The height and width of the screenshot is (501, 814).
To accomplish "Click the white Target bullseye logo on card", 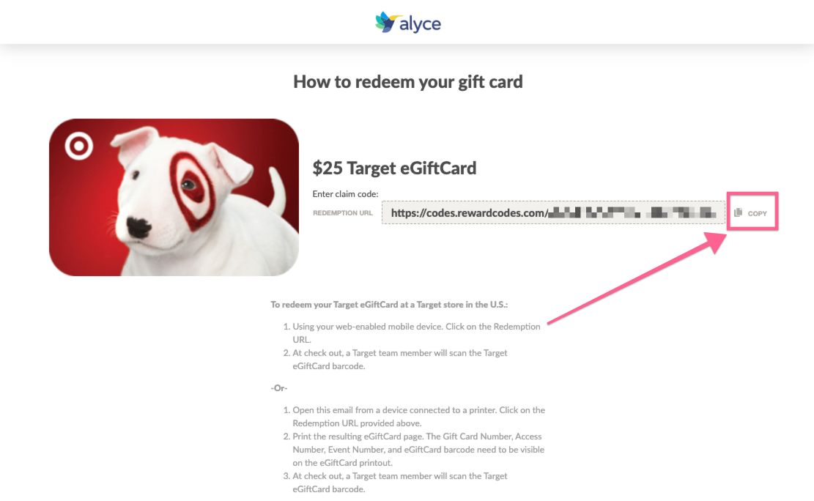I will pos(79,146).
